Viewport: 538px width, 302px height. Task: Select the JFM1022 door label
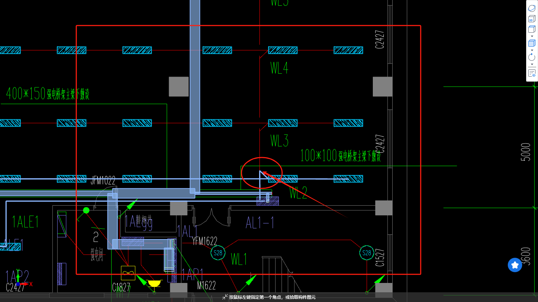pyautogui.click(x=103, y=180)
